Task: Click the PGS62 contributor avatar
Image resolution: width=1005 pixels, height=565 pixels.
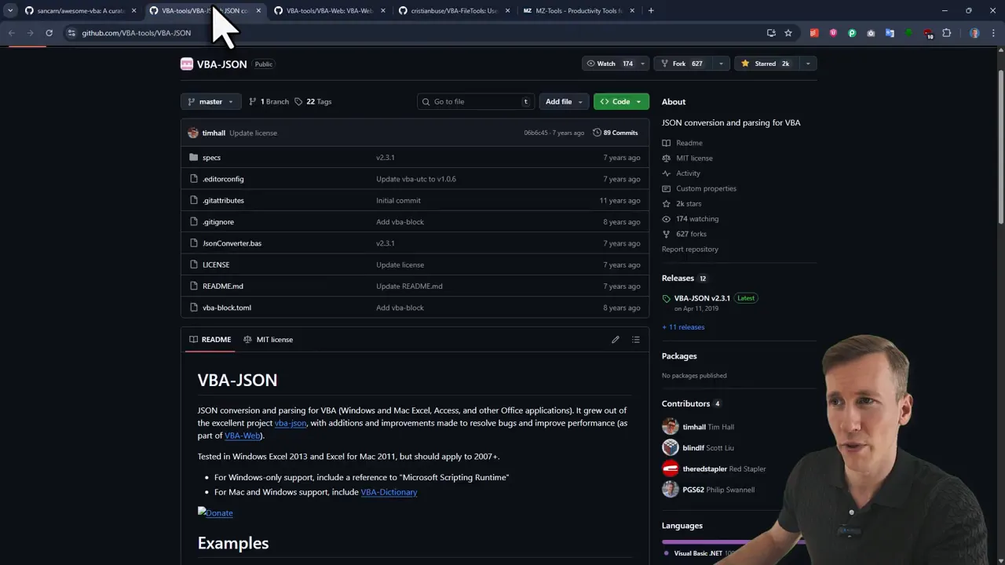Action: click(671, 490)
